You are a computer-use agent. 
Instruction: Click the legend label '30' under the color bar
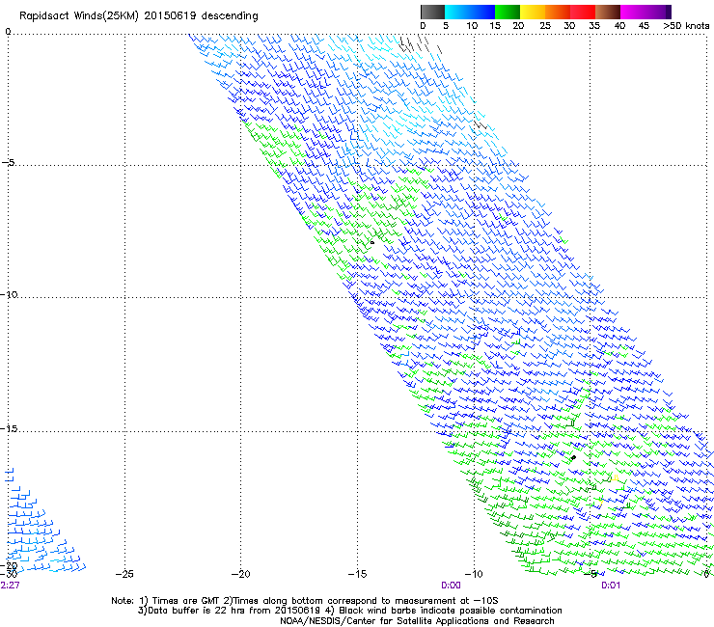click(569, 26)
